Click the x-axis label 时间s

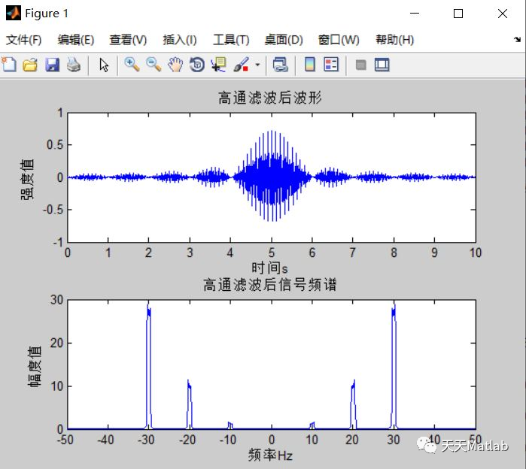[x=269, y=268]
